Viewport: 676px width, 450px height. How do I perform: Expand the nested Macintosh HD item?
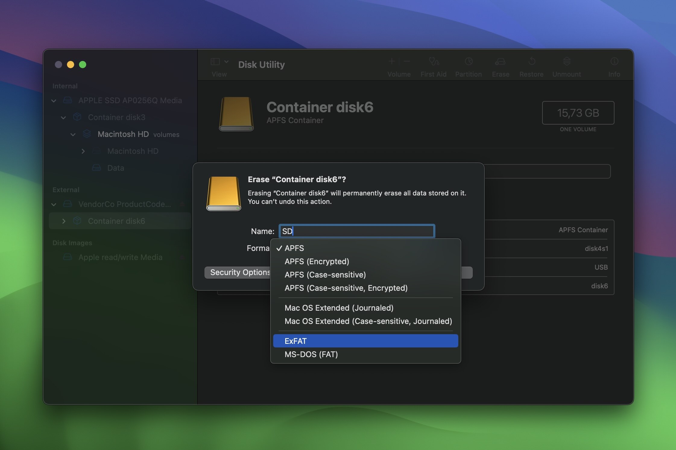click(x=83, y=151)
